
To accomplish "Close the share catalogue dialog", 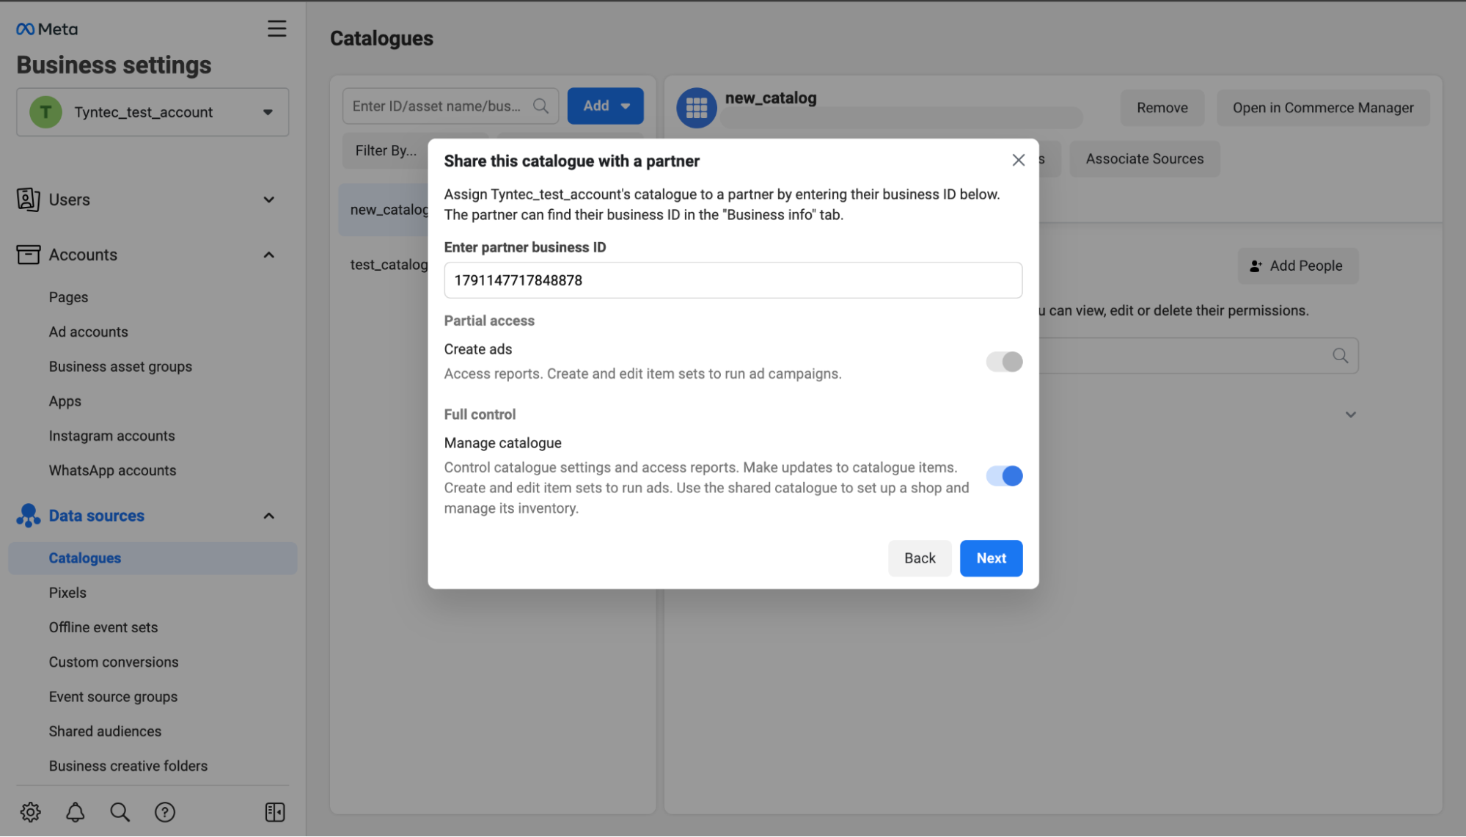I will point(1018,160).
